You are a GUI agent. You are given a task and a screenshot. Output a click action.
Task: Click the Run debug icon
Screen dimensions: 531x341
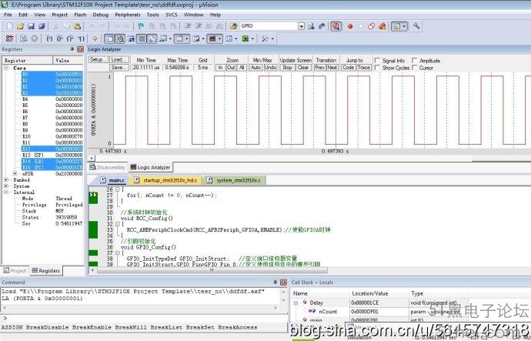tap(23, 38)
